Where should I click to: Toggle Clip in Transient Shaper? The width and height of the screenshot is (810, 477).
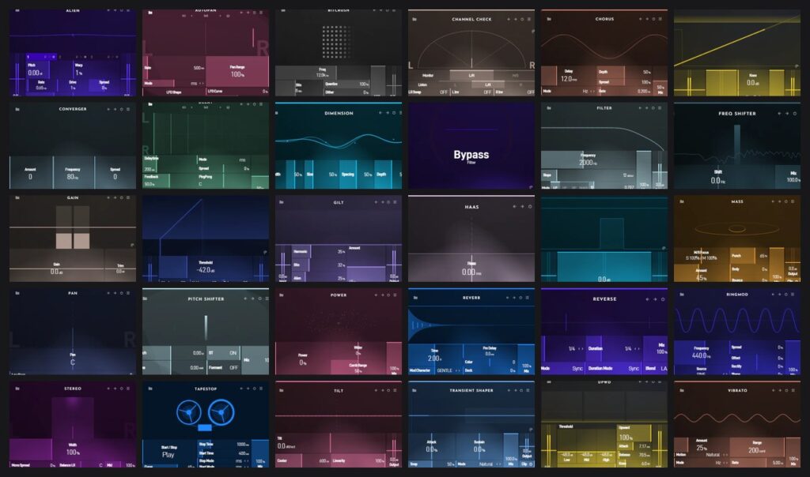tap(526, 464)
